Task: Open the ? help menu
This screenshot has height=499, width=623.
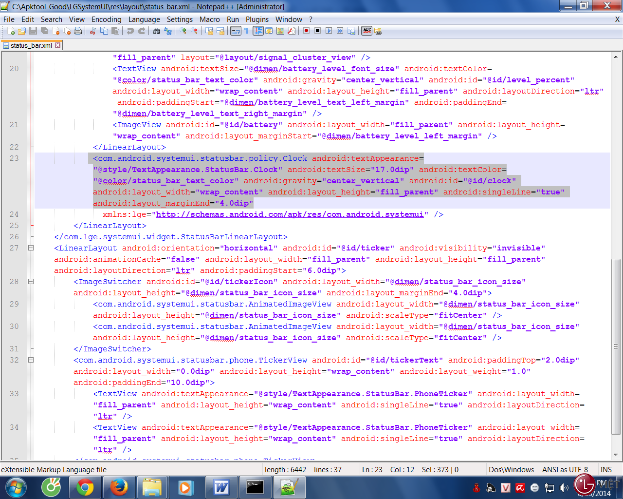Action: point(311,19)
